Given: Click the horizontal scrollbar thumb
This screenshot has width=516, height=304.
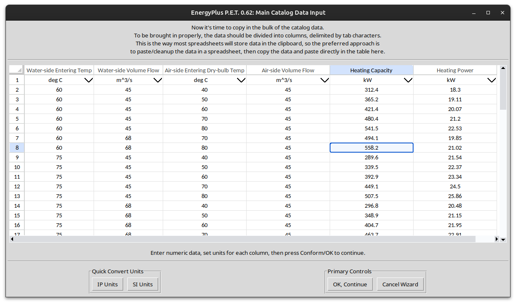Looking at the screenshot, I should click(245, 239).
